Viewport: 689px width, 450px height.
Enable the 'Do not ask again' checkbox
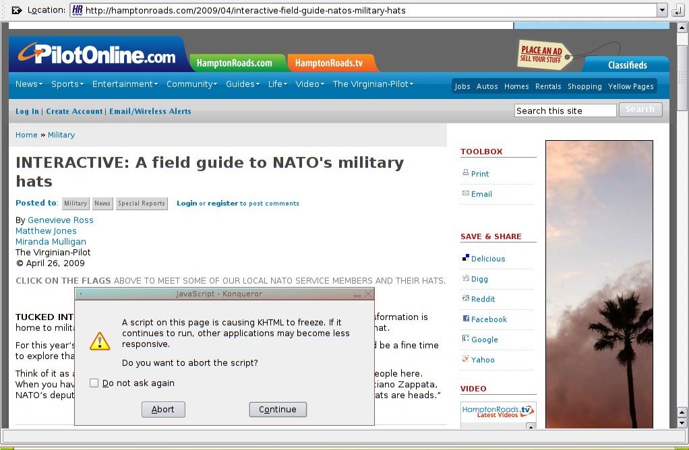tap(94, 383)
